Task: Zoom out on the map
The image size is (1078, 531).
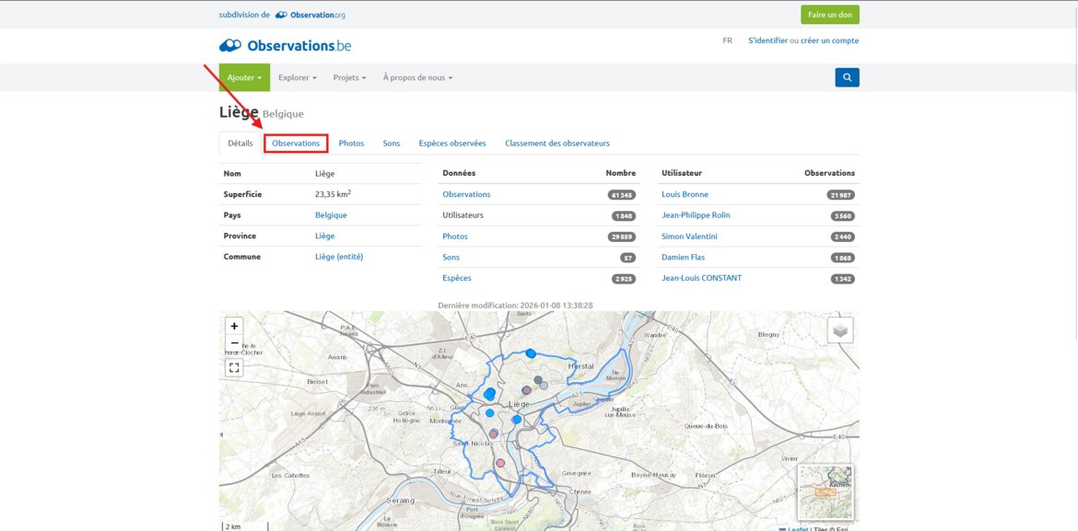Action: click(234, 344)
